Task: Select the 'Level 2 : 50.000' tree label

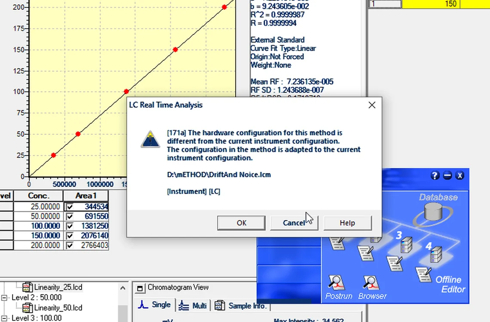Action: tap(37, 298)
